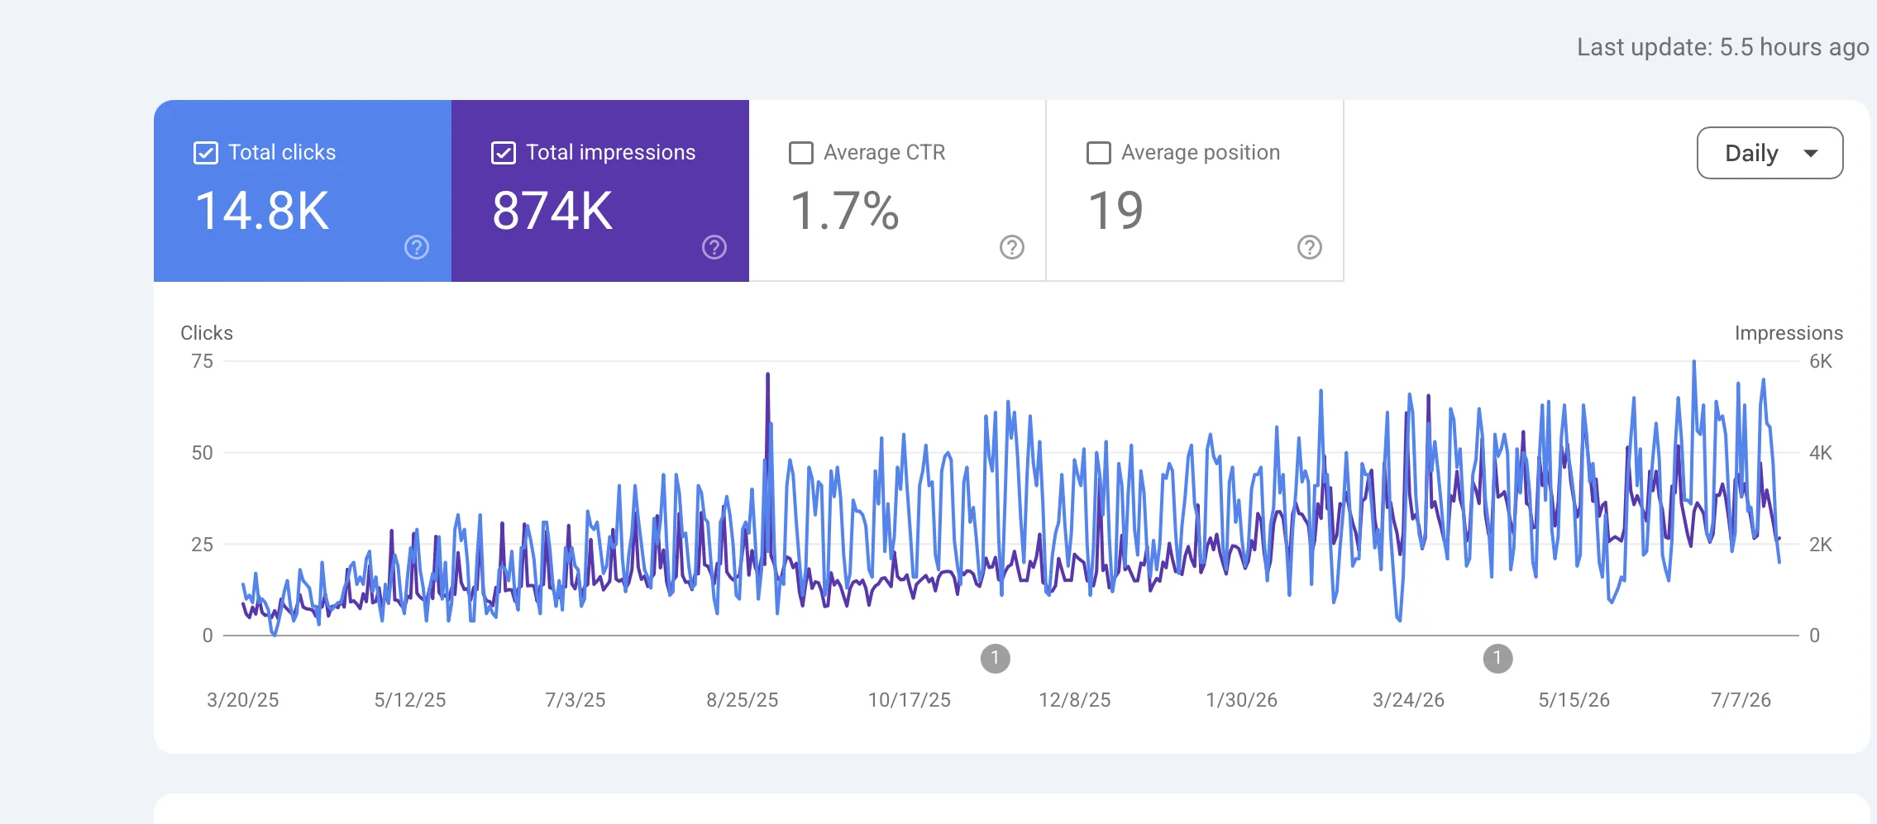Click the 19 average position value
Screen dimensions: 1877x824
click(x=1115, y=211)
